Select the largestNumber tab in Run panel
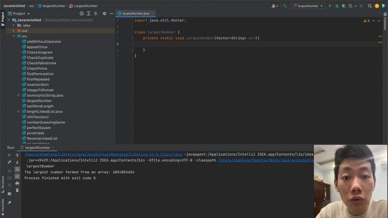 tap(37, 148)
